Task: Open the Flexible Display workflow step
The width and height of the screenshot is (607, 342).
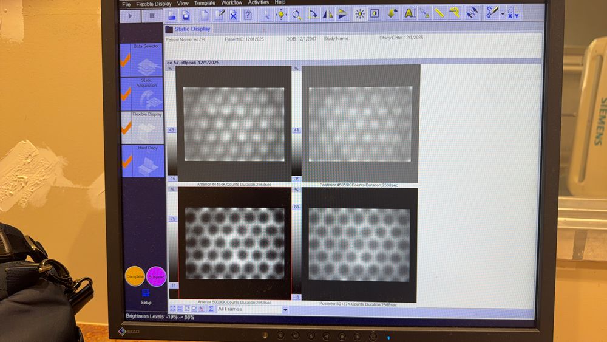Action: 143,128
